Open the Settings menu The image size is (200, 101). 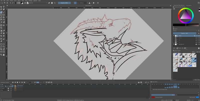click(30, 1)
